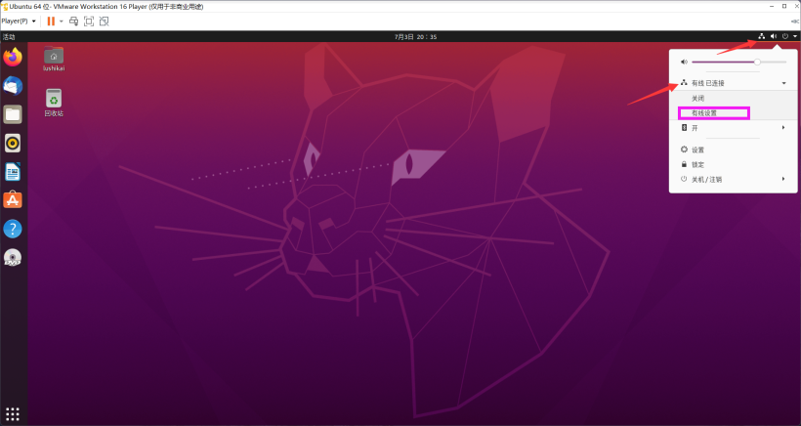Image resolution: width=801 pixels, height=426 pixels.
Task: Pause the virtual machine
Action: tap(51, 21)
